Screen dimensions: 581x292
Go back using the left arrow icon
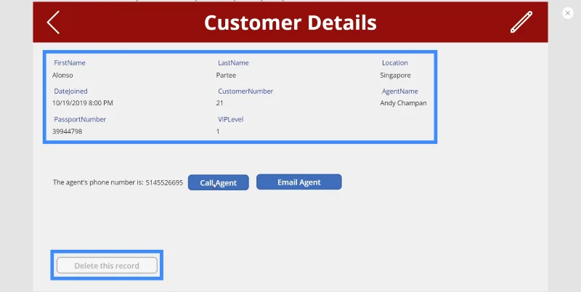tap(53, 23)
